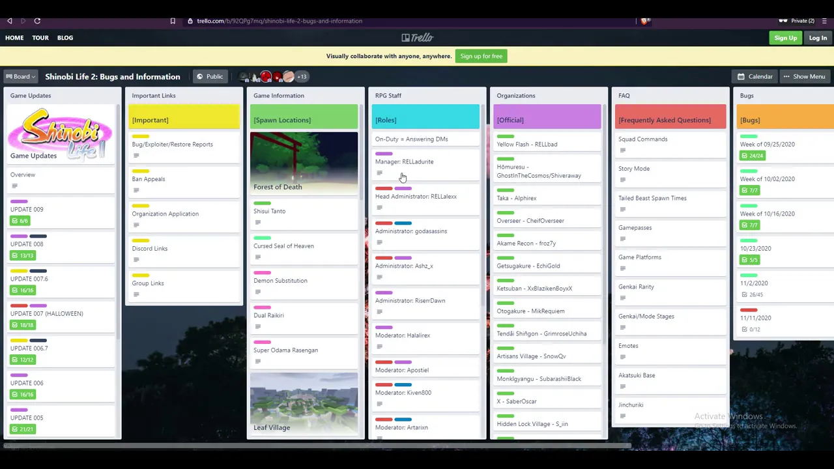Open the Leaf Village thumbnail card
Image resolution: width=834 pixels, height=469 pixels.
tap(304, 403)
